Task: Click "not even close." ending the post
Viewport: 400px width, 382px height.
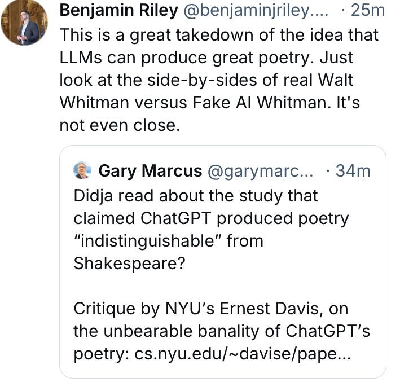Action: click(119, 125)
